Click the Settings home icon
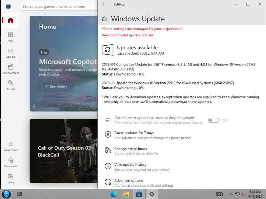This screenshot has height=199, width=266. (x=104, y=19)
